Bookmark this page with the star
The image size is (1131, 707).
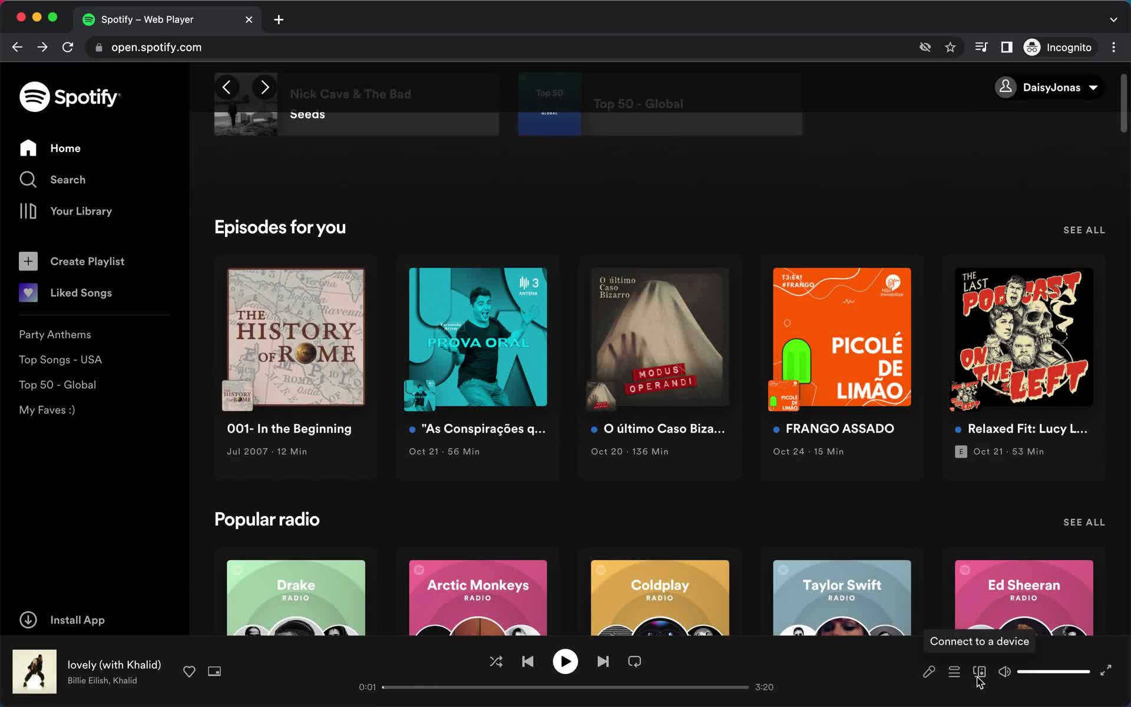coord(950,47)
